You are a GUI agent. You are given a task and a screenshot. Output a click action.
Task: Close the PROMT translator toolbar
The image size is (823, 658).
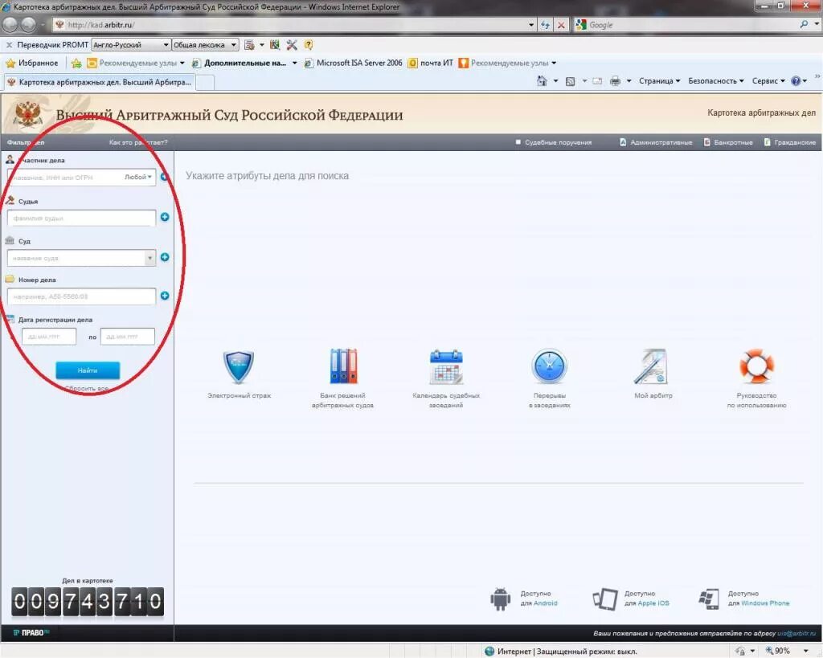pos(9,45)
